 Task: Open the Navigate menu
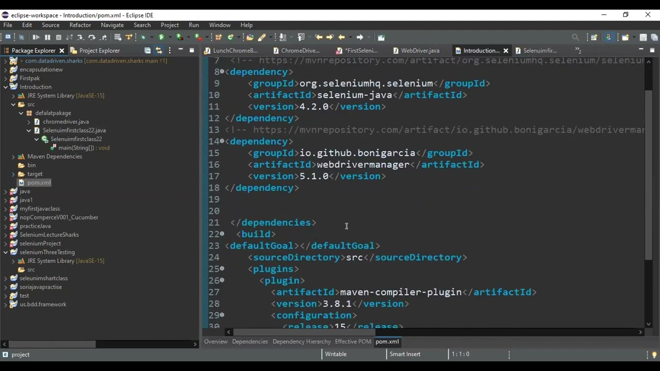[x=112, y=25]
